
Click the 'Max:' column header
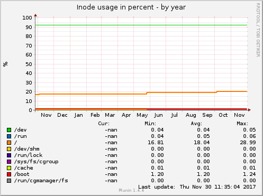242,124
